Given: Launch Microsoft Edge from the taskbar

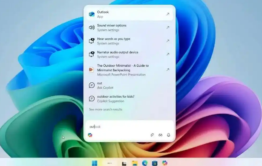Looking at the screenshot, I should pyautogui.click(x=145, y=163).
